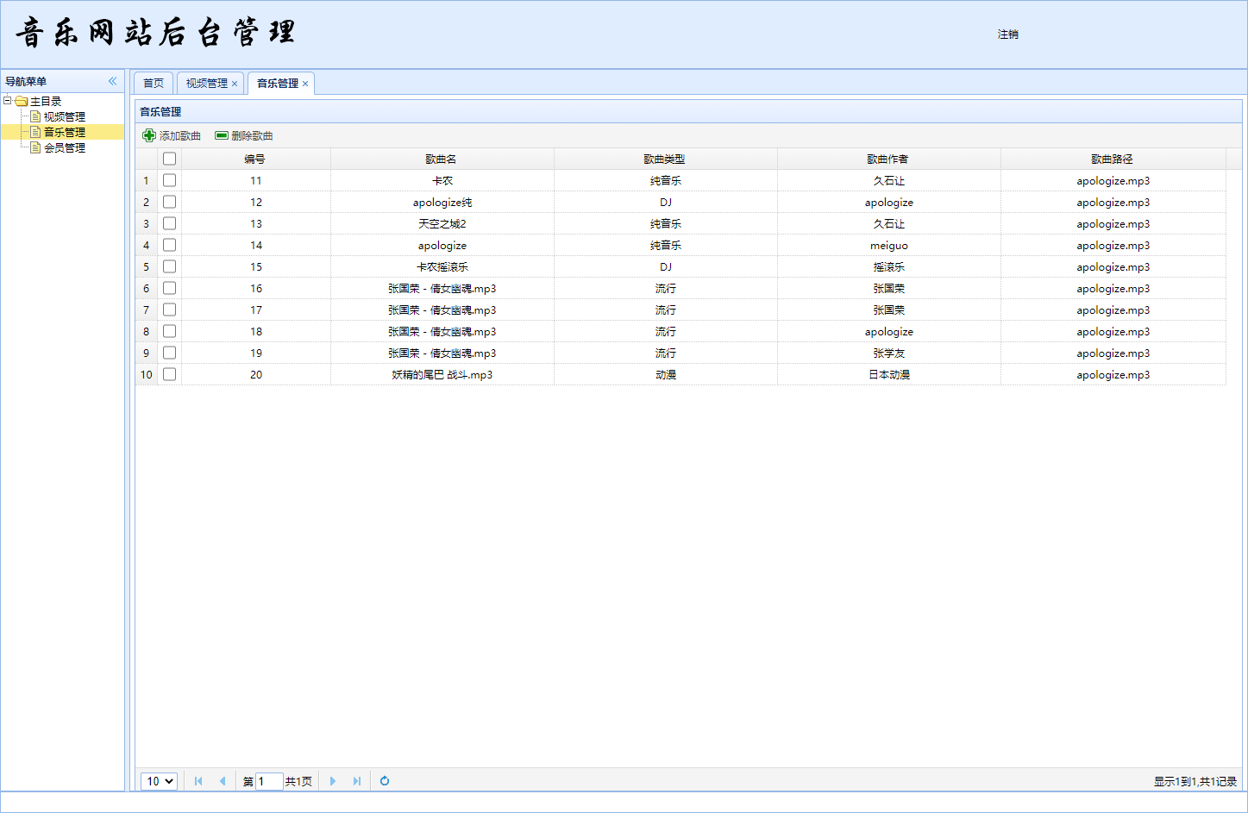Check the row for song 卡农

click(x=169, y=180)
